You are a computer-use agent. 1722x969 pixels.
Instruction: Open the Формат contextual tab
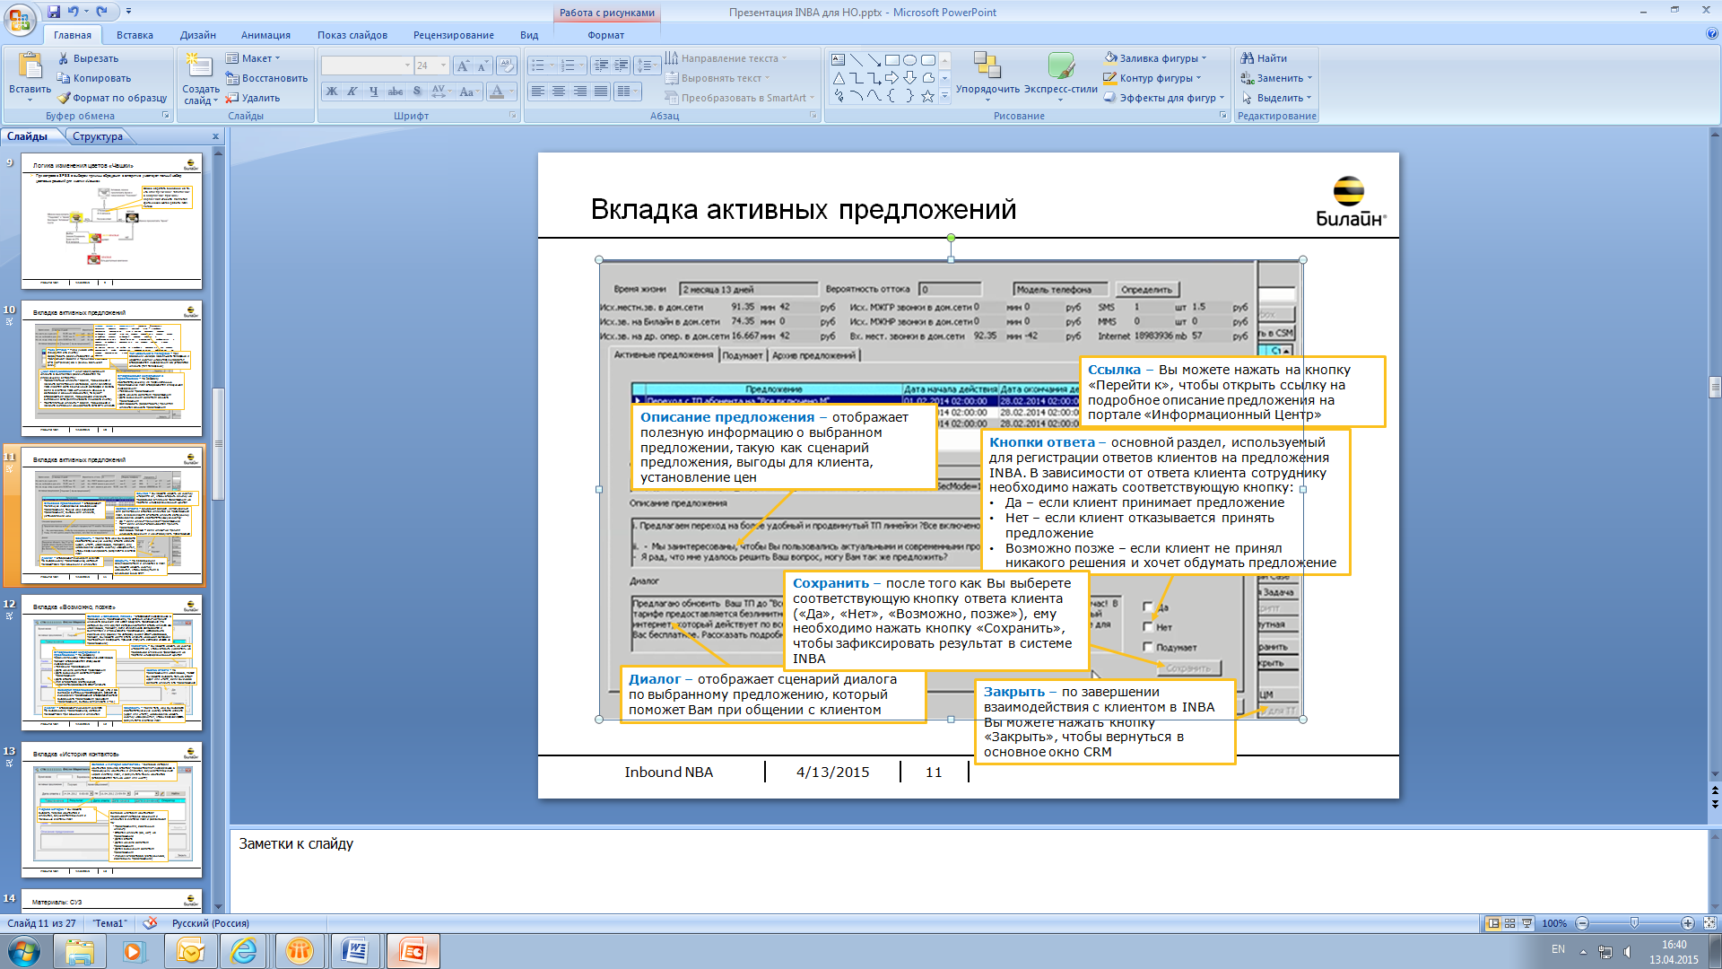click(x=605, y=35)
